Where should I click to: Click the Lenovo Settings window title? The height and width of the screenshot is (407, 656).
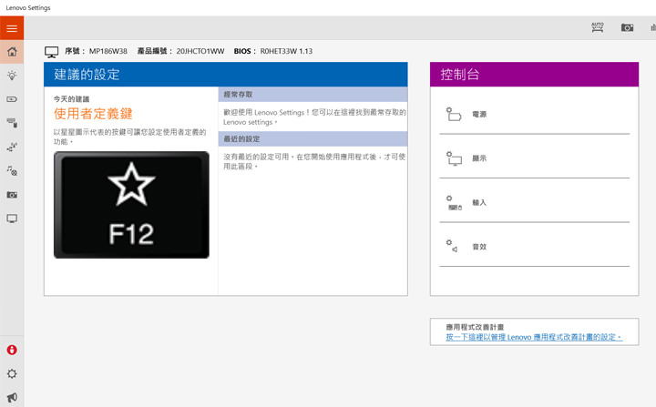tap(28, 7)
